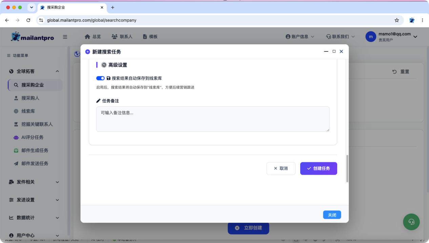429x243 pixels.
Task: Expand the 用户中心 menu group
Action: pyautogui.click(x=34, y=236)
